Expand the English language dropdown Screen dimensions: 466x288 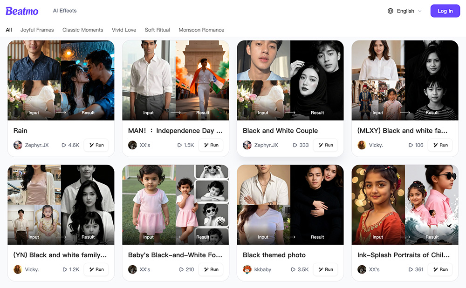click(405, 11)
